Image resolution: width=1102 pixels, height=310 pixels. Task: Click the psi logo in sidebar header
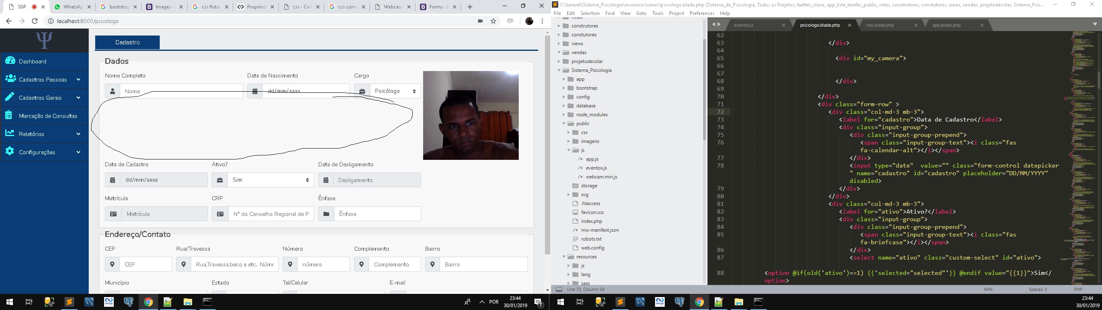(x=44, y=40)
